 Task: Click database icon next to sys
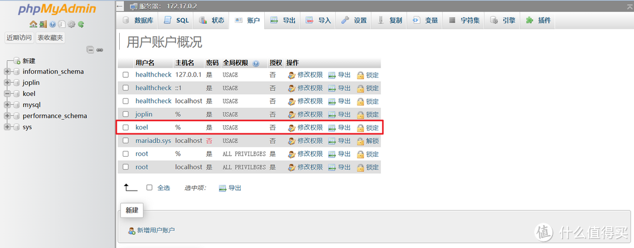(x=16, y=128)
